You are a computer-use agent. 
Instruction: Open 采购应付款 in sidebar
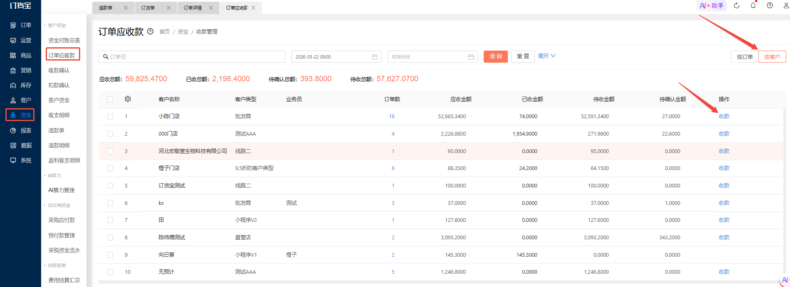(x=62, y=220)
